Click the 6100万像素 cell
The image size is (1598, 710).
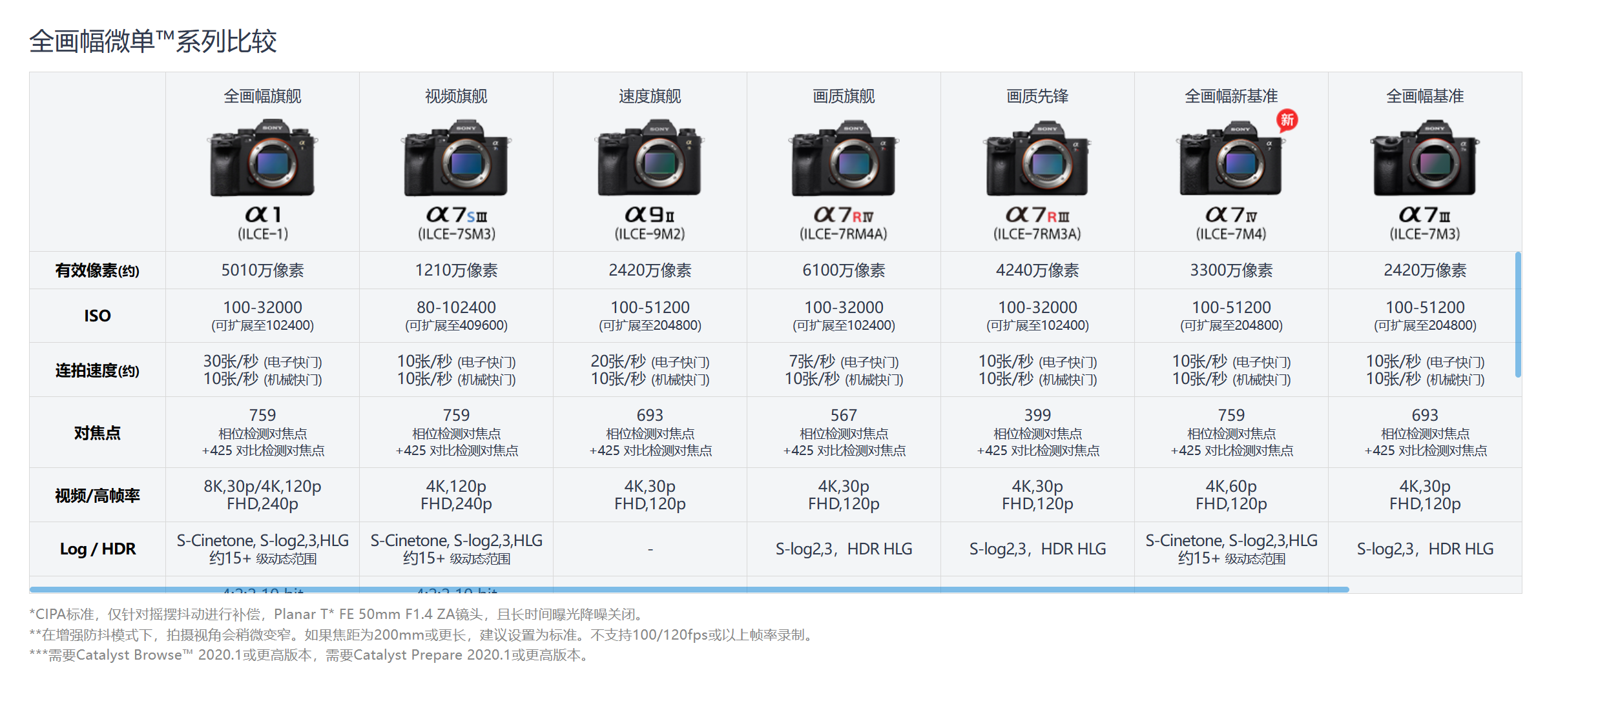(x=844, y=270)
